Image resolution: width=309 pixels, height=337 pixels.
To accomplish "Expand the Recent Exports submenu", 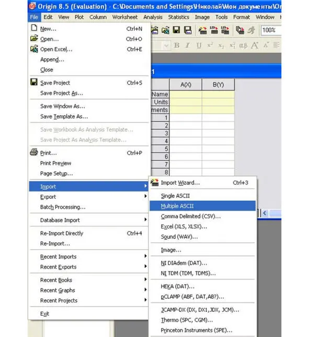I will pyautogui.click(x=89, y=267).
